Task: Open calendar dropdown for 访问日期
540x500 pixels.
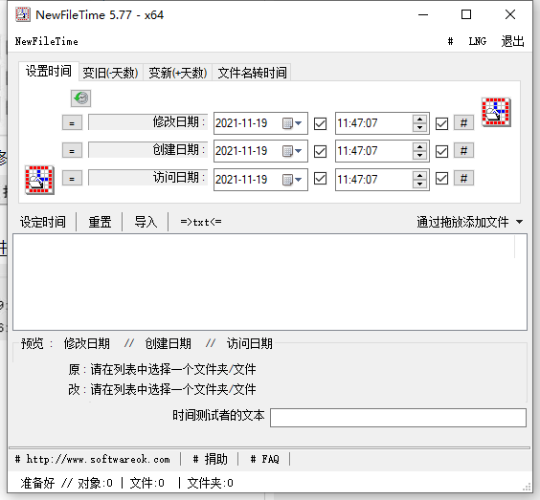Action: [x=292, y=179]
